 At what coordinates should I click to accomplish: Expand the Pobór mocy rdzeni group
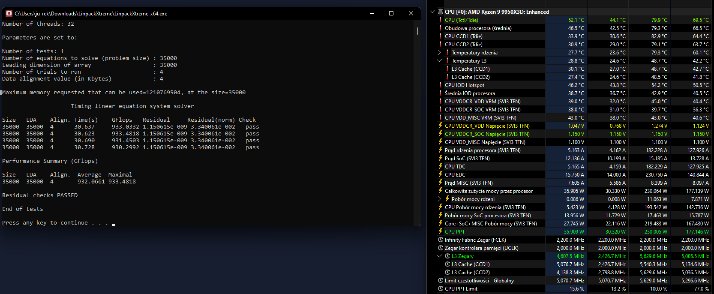(439, 199)
